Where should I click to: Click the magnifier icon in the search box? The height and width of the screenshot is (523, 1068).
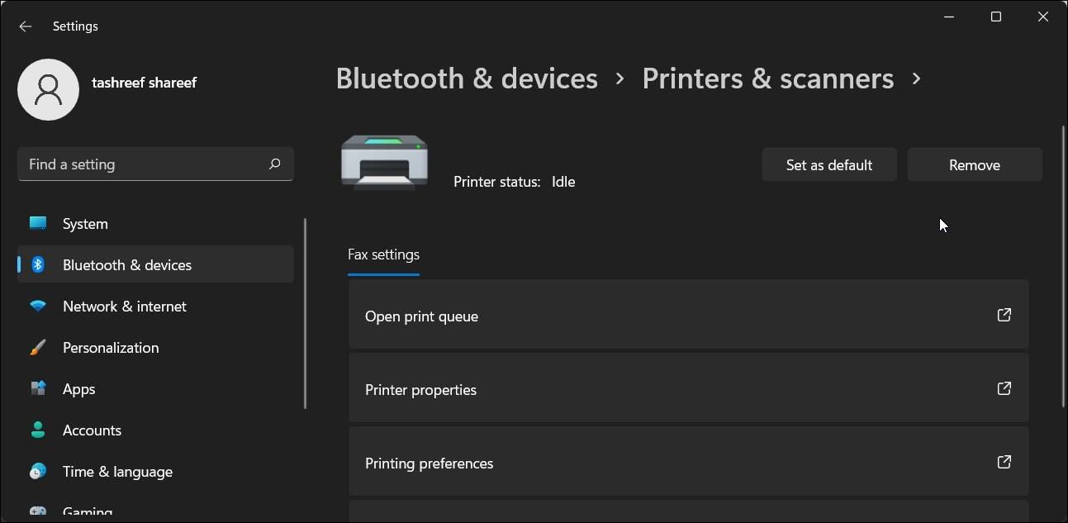[x=273, y=164]
